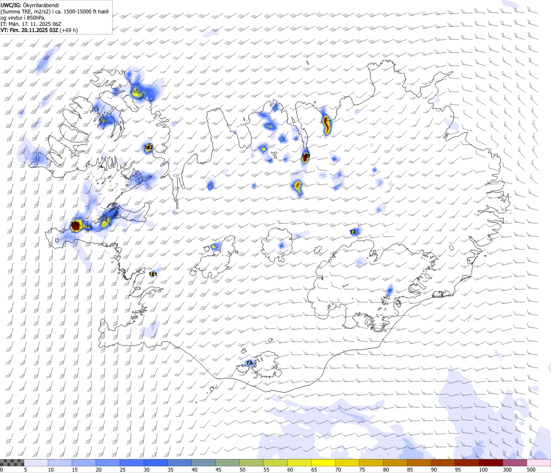The image size is (551, 473).
Task: Click the 5–10 palest lavender legend swatch
Action: (x=36, y=462)
